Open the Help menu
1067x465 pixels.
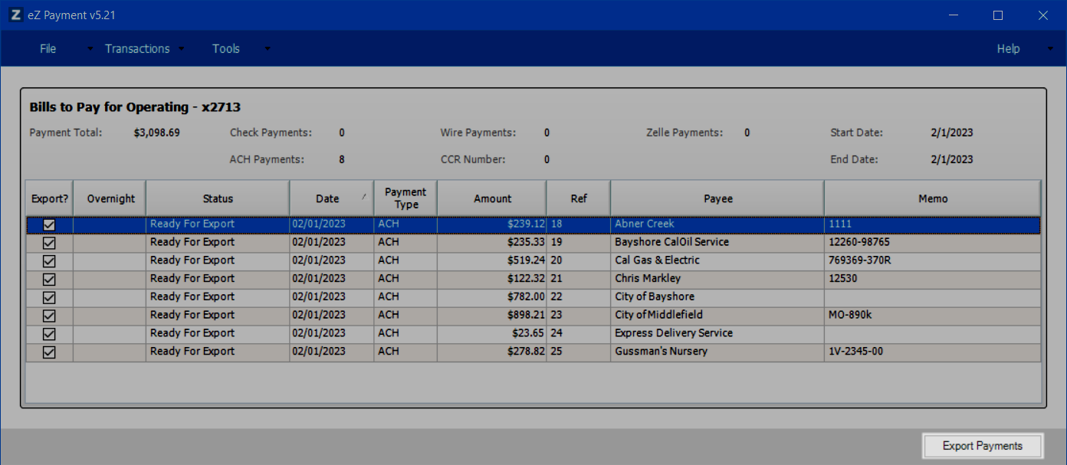click(x=1008, y=49)
